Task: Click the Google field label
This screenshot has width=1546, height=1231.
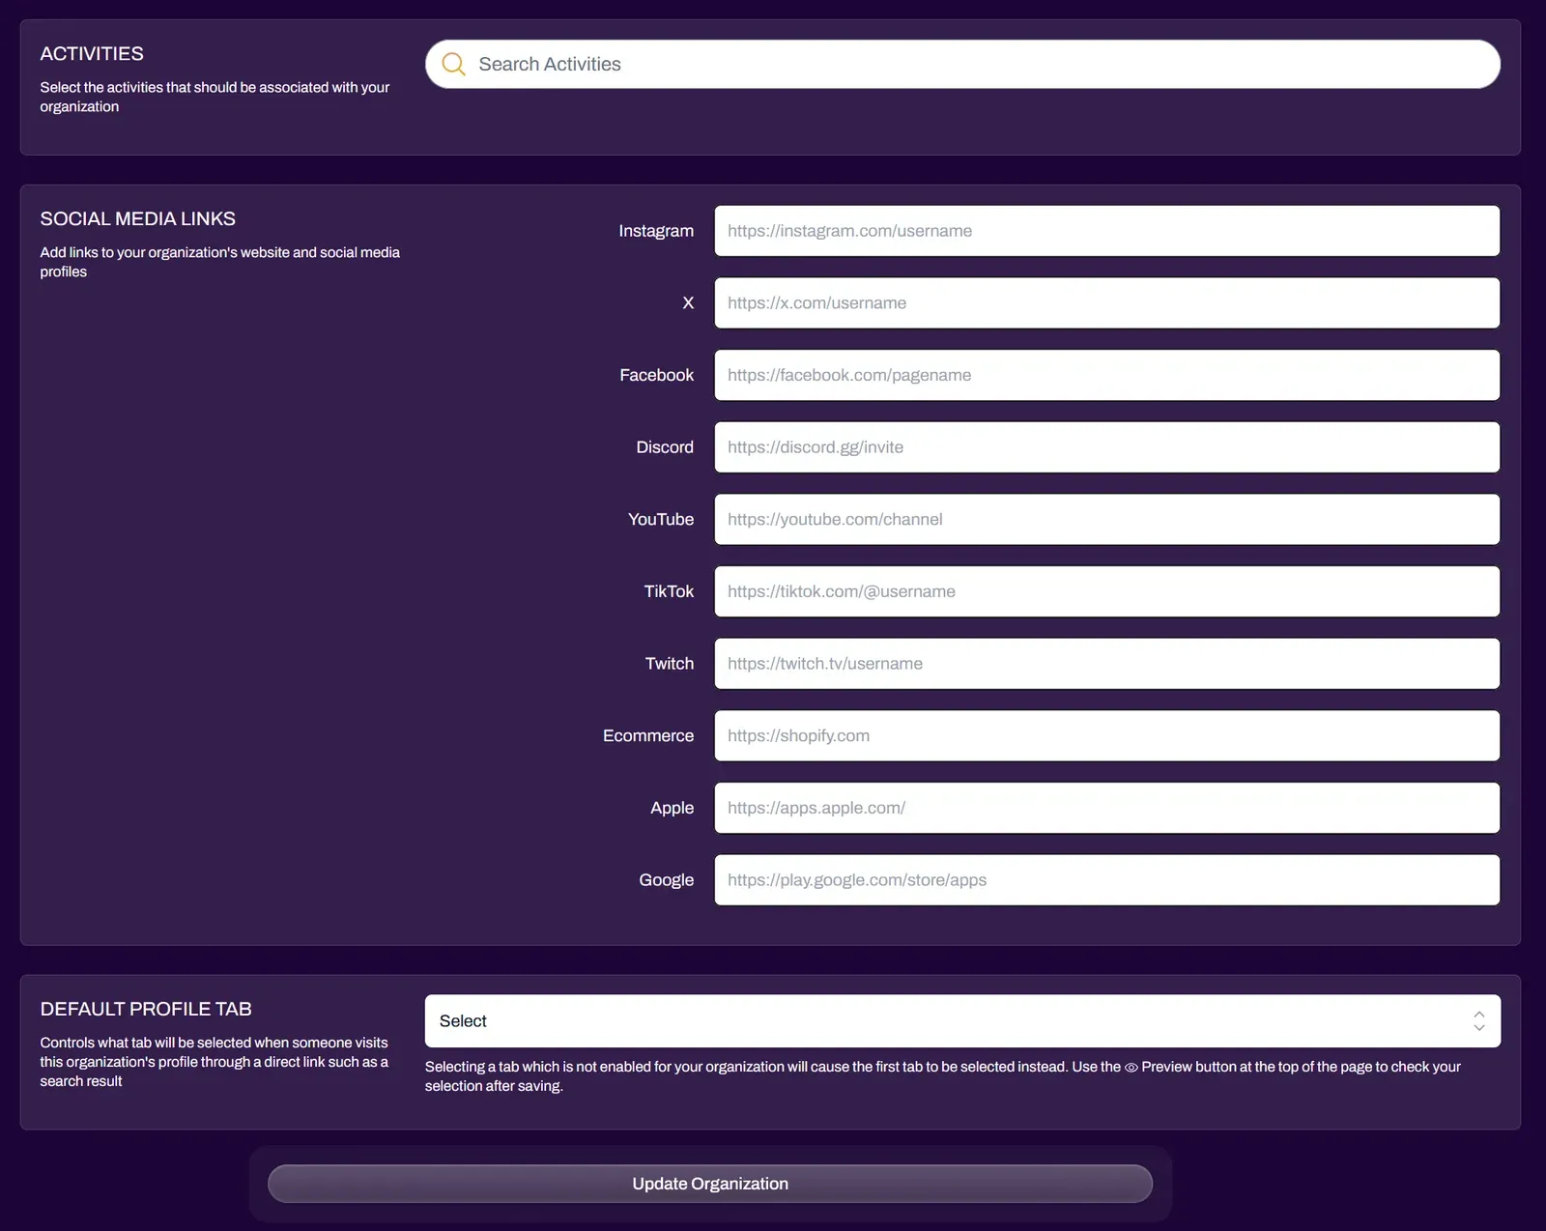Action: click(666, 880)
